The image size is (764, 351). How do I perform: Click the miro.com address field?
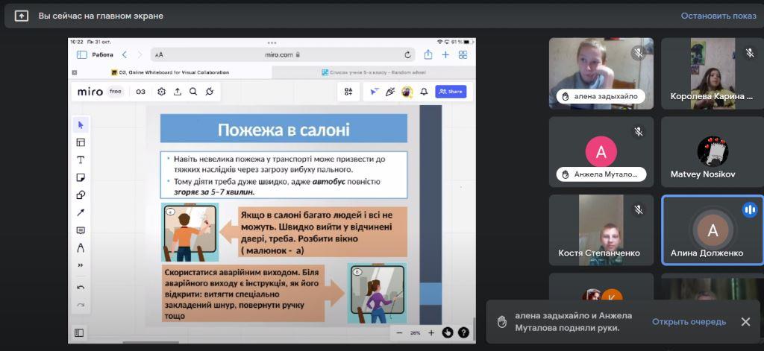tap(283, 54)
